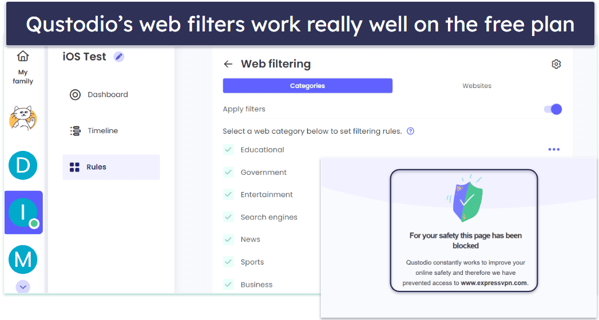Select the I profile avatar

23,213
